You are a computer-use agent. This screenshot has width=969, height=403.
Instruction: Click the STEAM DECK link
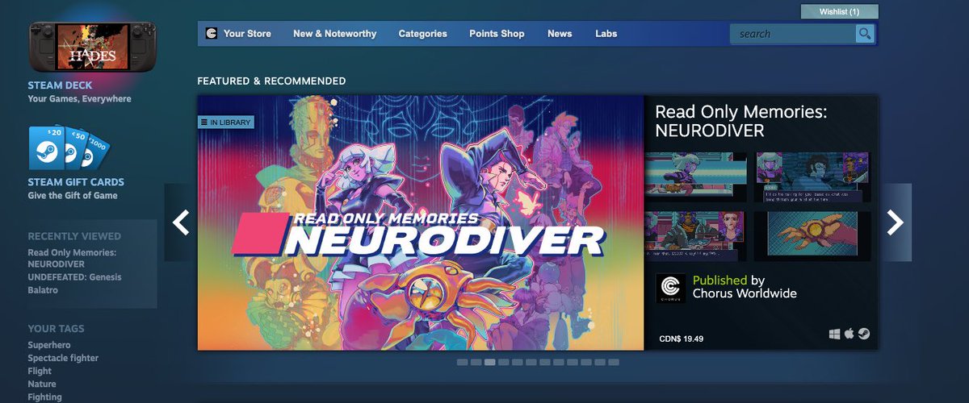[x=60, y=85]
